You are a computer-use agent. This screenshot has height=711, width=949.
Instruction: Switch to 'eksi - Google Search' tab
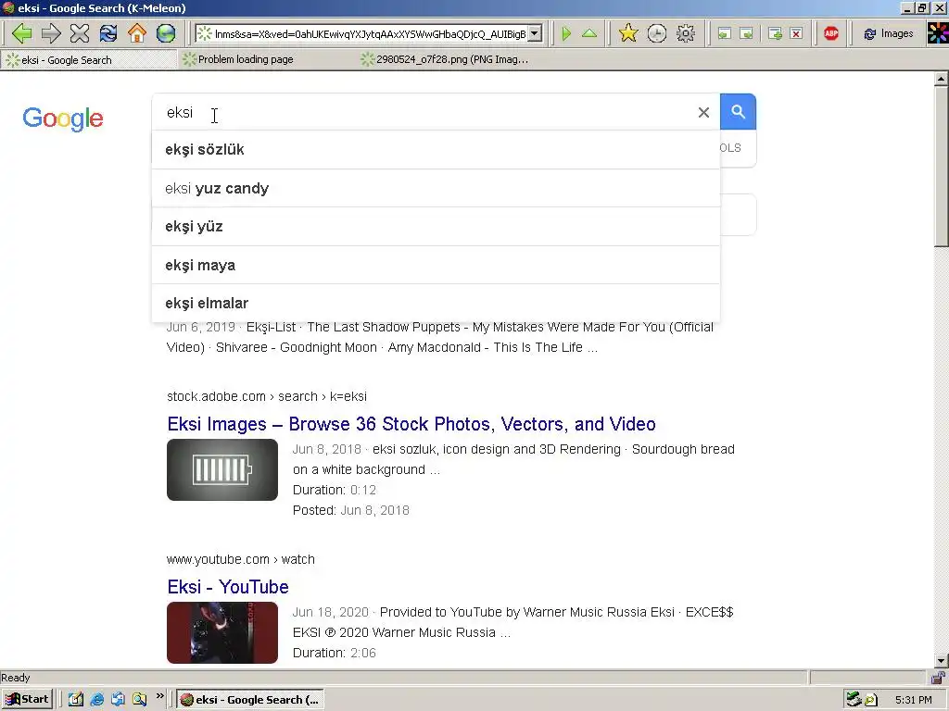[x=90, y=60]
